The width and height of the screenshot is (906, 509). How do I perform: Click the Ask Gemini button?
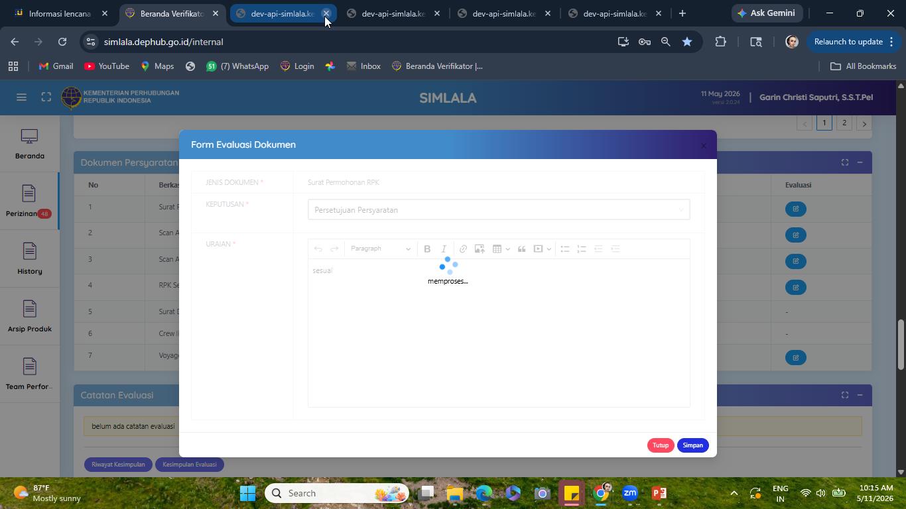[766, 13]
